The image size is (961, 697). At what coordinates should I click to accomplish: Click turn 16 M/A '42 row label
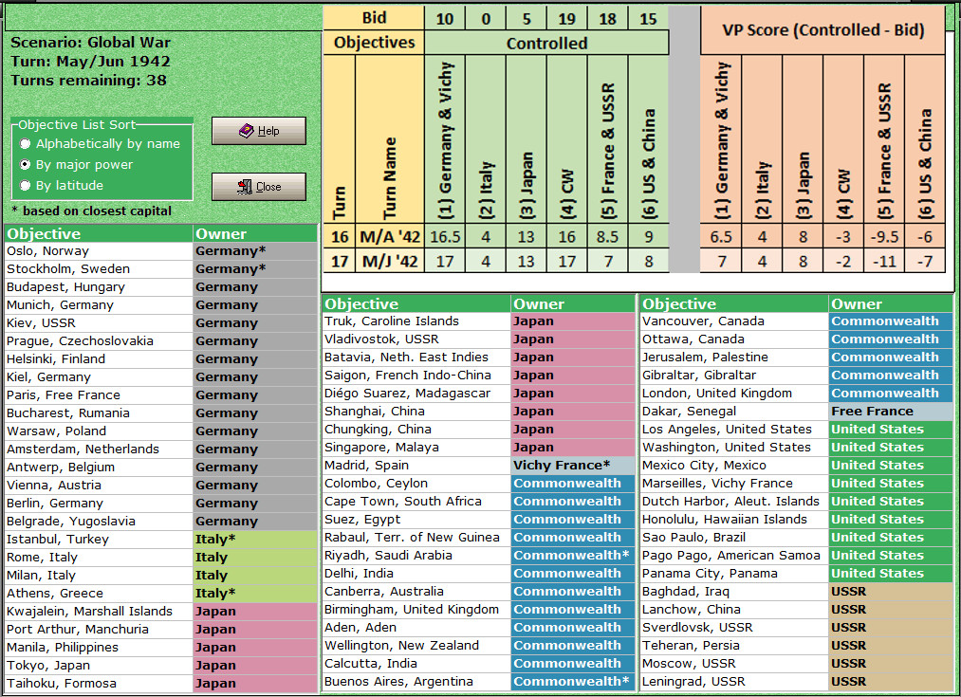click(x=374, y=237)
